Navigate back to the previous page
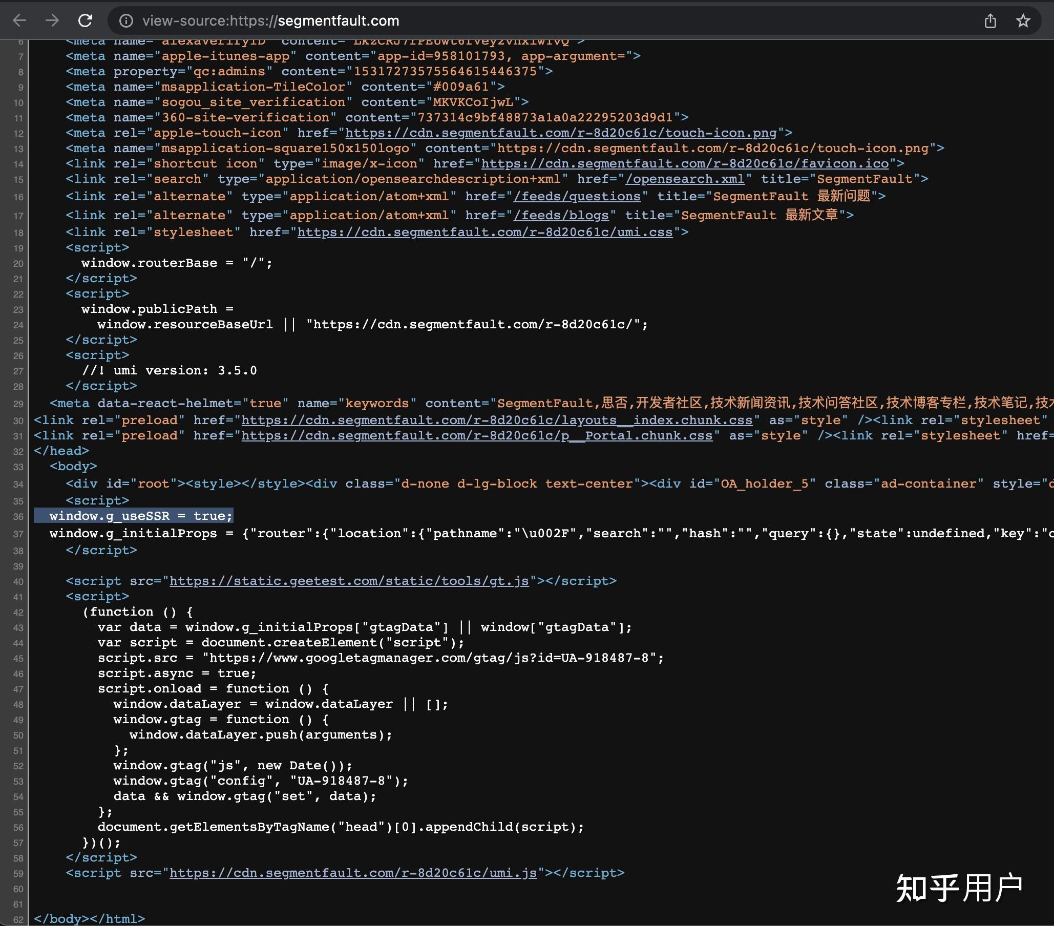The width and height of the screenshot is (1054, 926). (19, 20)
